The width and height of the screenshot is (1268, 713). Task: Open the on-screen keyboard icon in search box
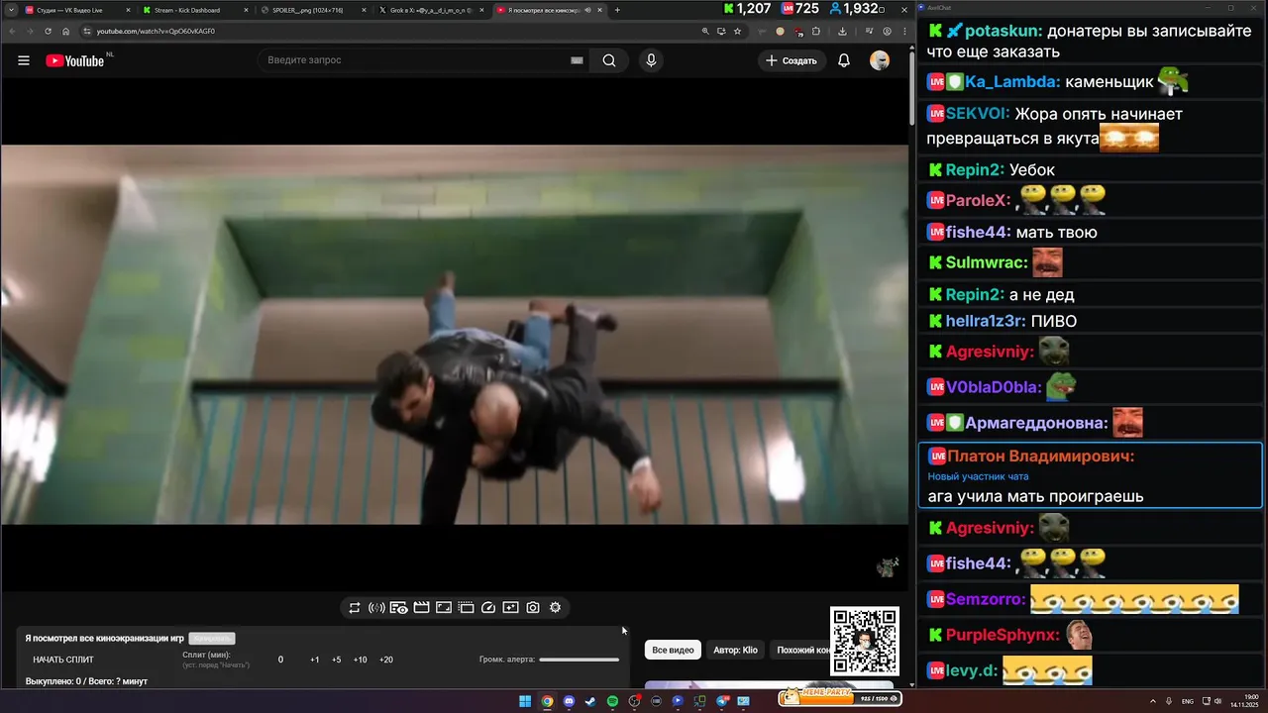pos(577,60)
